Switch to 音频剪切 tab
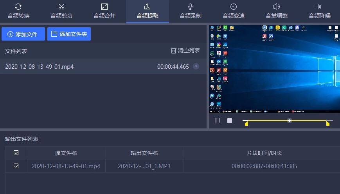Image resolution: width=340 pixels, height=194 pixels. coord(61,11)
